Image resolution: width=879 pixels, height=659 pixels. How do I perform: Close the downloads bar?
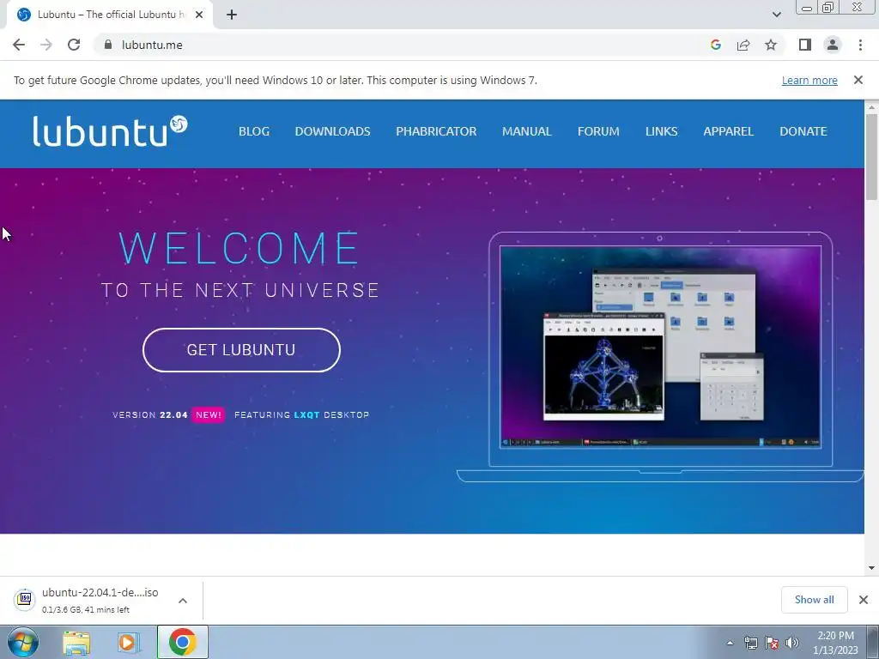click(x=864, y=600)
